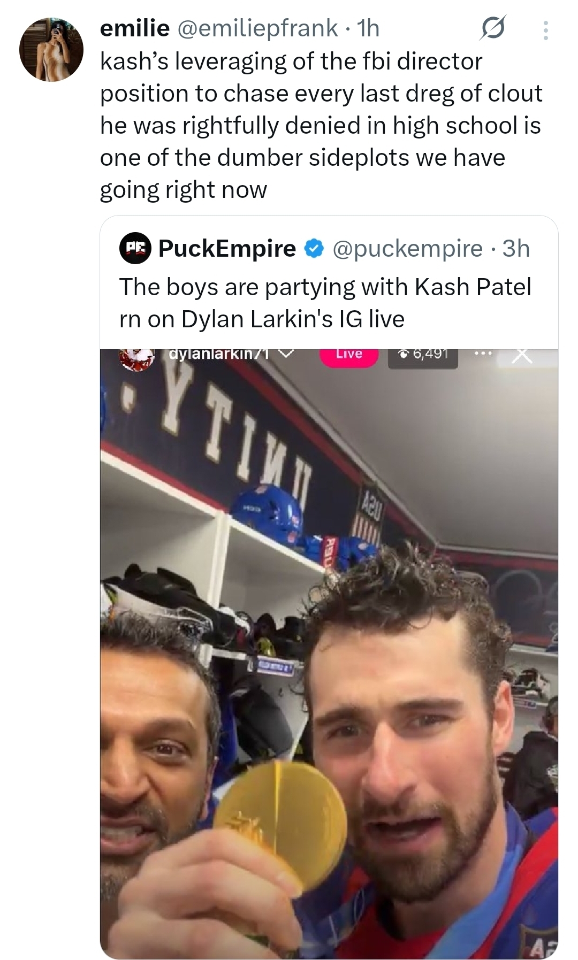Click the eye viewer count 6,491

pyautogui.click(x=423, y=355)
